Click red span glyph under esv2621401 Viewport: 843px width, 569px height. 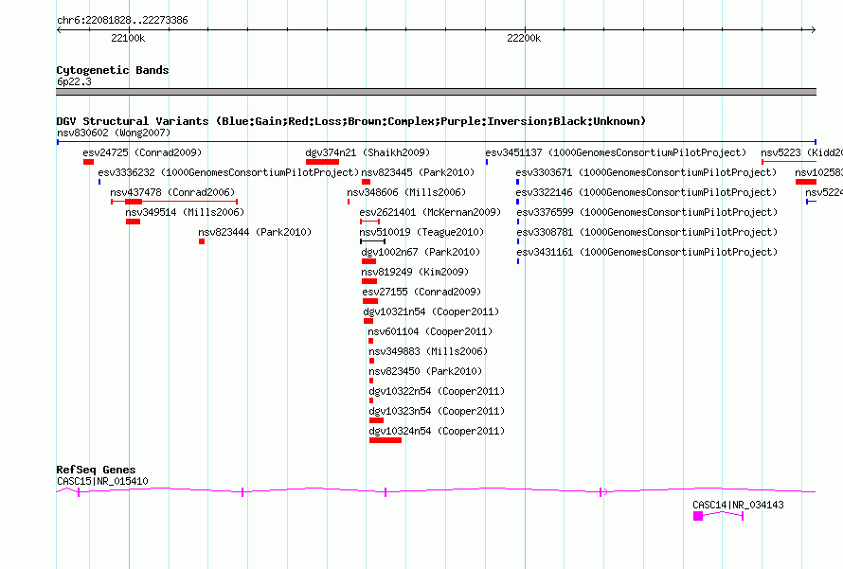(x=370, y=222)
